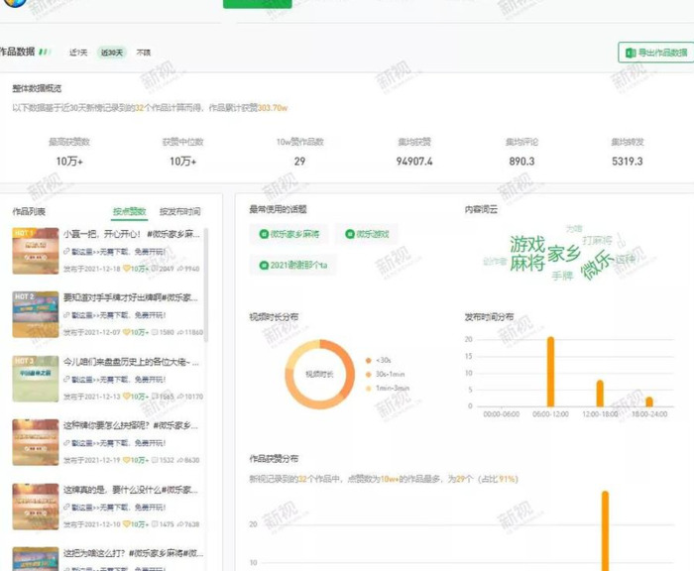The image size is (694, 571).
Task: Click share icon beside 11860
Action: pos(180,332)
